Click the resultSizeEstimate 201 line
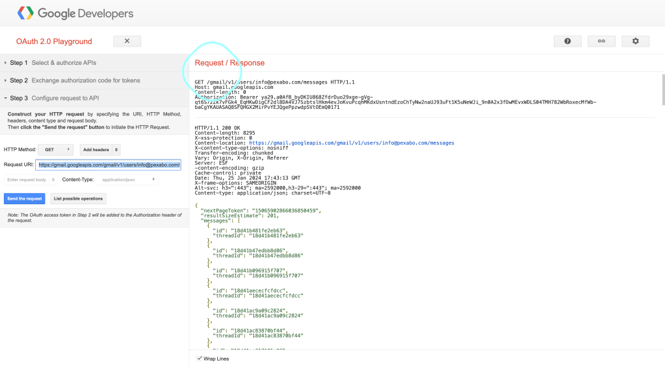 [x=240, y=216]
